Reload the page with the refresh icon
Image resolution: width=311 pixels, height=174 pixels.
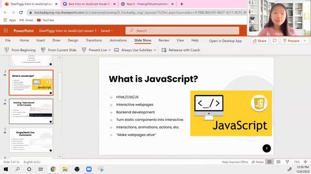click(21, 13)
